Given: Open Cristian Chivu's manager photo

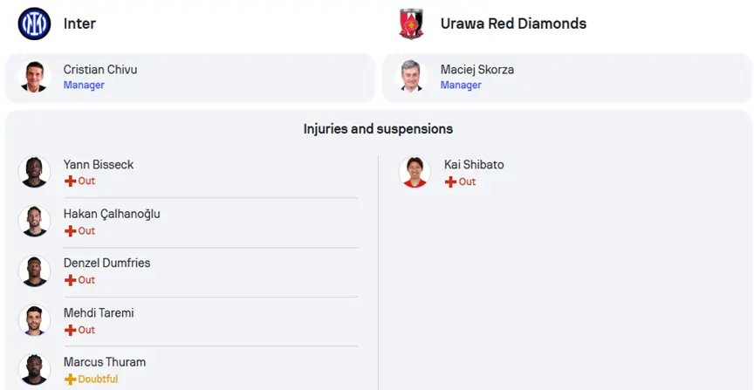Looking at the screenshot, I should 34,77.
